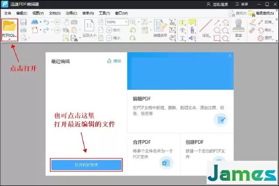Click the Sound speaker annotation icon
This screenshot has width=279, height=186.
(x=192, y=38)
